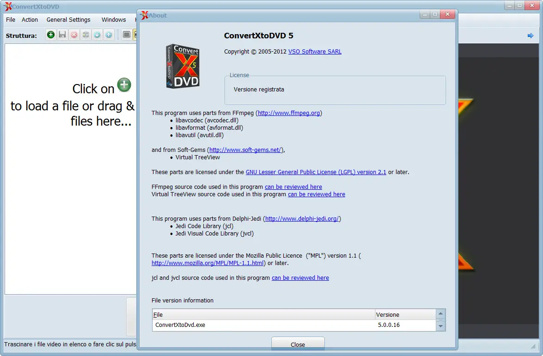
Task: Move item up using the blue up-arrow icon
Action: coord(109,35)
